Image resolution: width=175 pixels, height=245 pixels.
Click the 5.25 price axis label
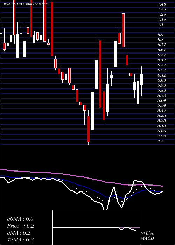click(162, 121)
